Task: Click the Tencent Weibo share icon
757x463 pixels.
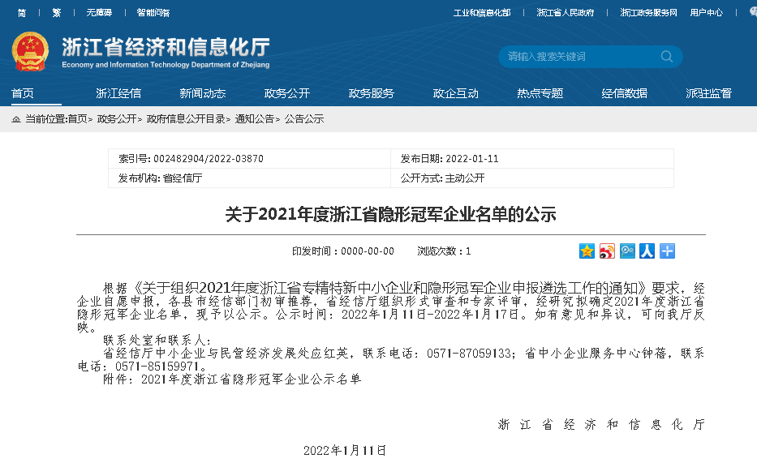Action: tap(627, 251)
